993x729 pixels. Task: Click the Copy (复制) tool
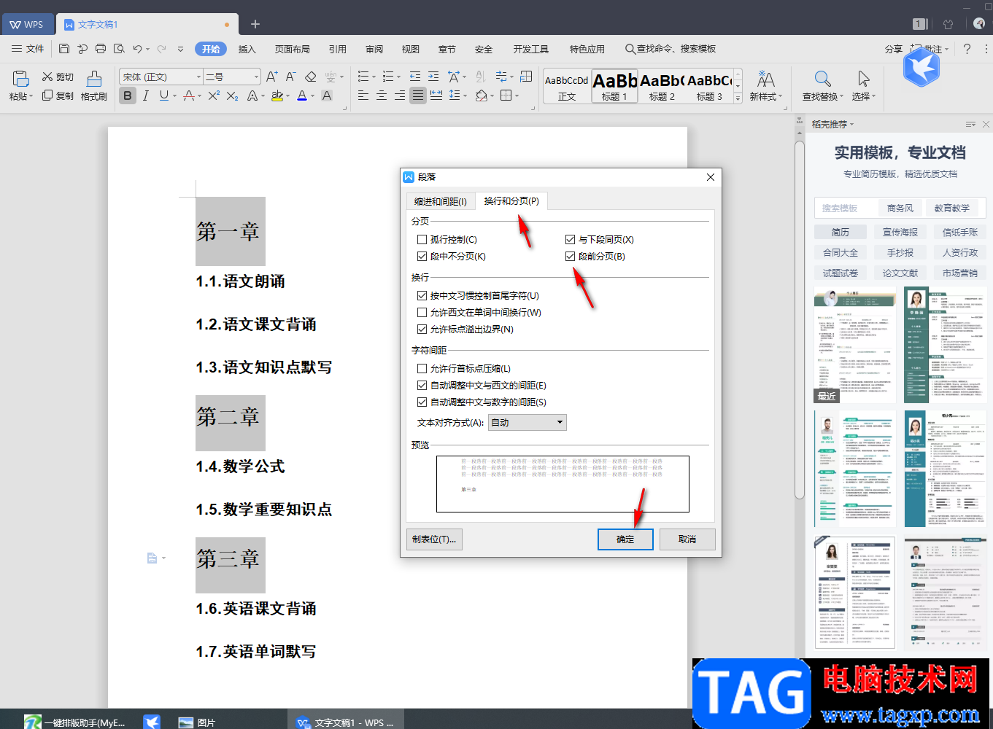[x=58, y=95]
